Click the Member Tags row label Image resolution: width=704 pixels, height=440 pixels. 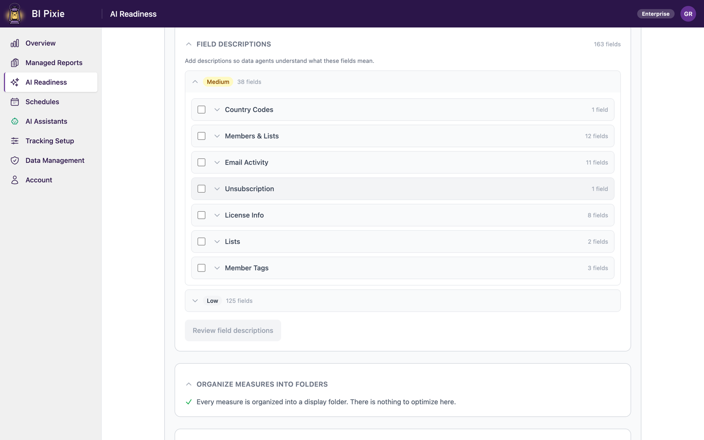pos(246,268)
